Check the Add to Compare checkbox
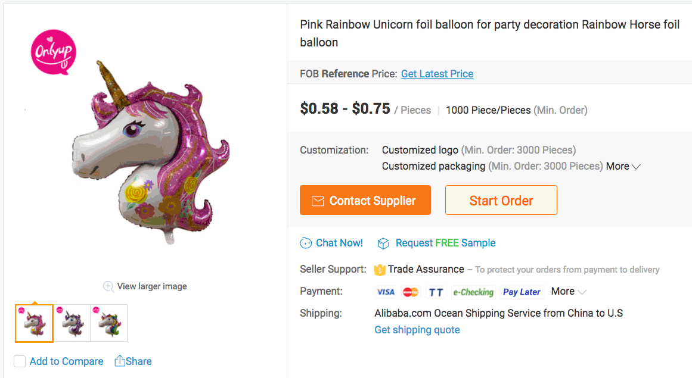The width and height of the screenshot is (692, 378). (20, 361)
